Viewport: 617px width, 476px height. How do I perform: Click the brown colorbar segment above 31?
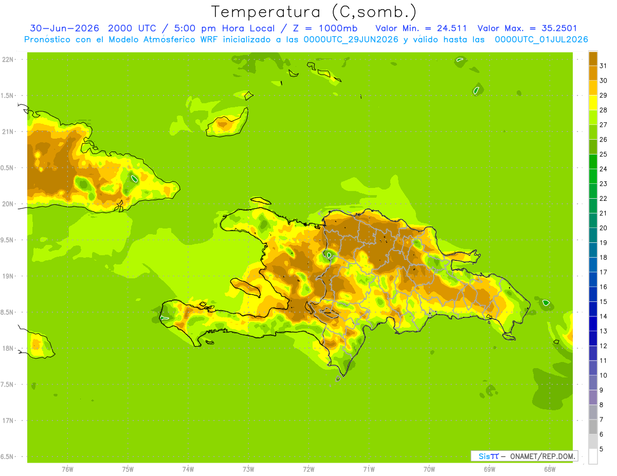(x=593, y=58)
